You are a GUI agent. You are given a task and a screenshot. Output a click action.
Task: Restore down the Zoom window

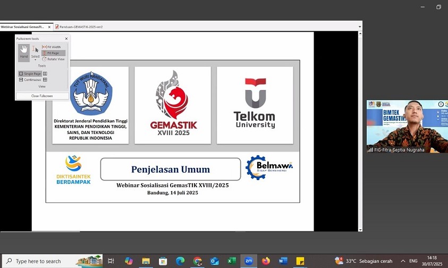coord(438,7)
